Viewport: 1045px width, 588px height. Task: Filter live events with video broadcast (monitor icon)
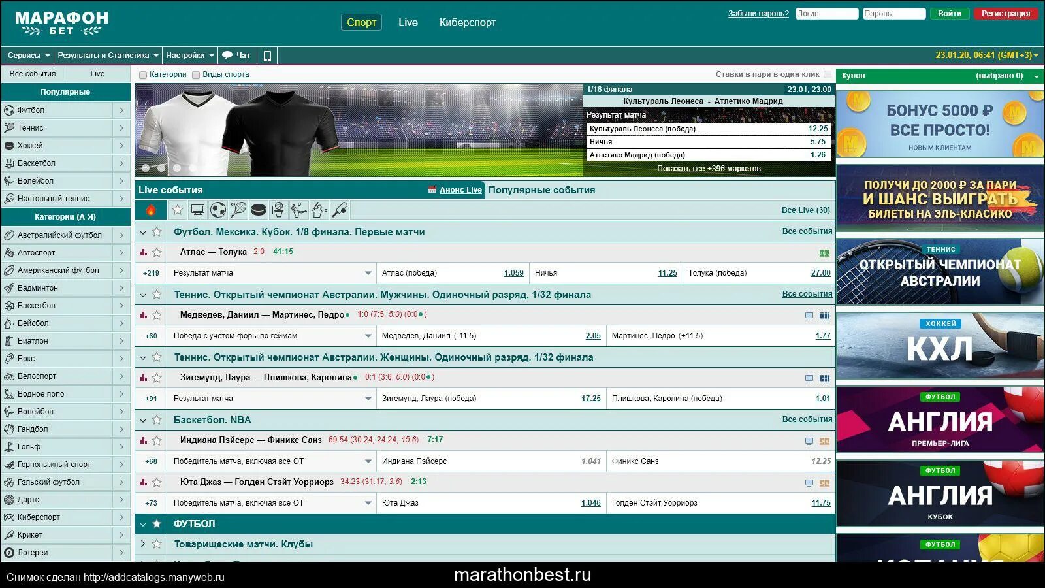click(198, 210)
